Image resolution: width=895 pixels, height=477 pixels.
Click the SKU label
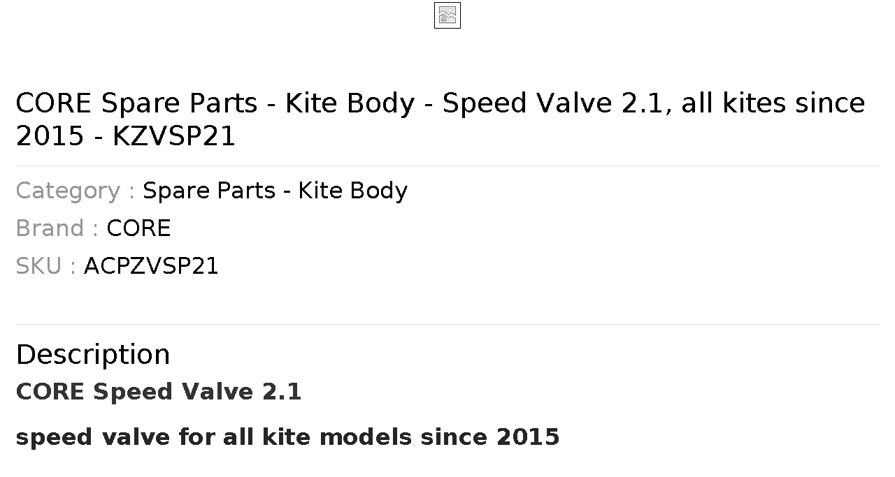(45, 266)
